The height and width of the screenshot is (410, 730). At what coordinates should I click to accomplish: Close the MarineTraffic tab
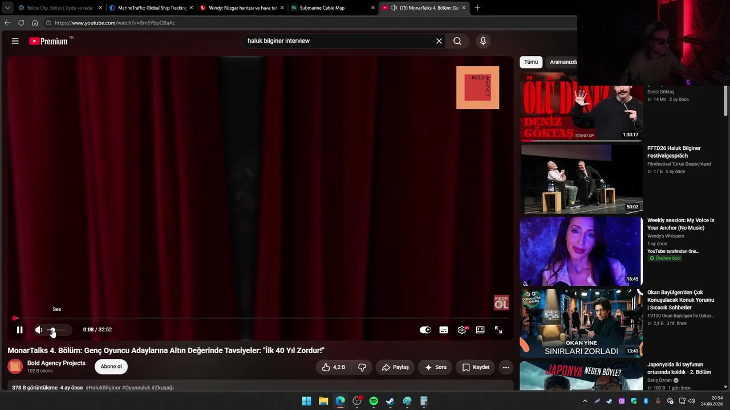(191, 8)
